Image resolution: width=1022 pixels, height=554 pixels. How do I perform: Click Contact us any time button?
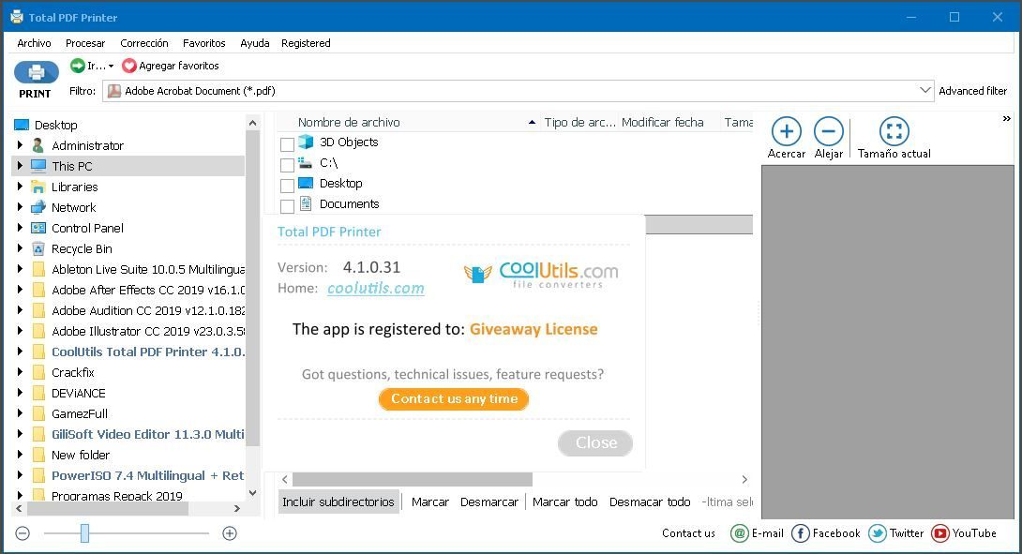click(454, 399)
